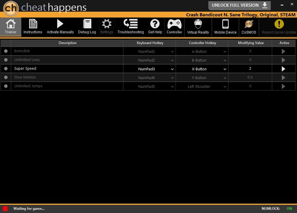Image resolution: width=297 pixels, height=213 pixels.
Task: Select the Unlimited Lives description text
Action: click(x=27, y=60)
